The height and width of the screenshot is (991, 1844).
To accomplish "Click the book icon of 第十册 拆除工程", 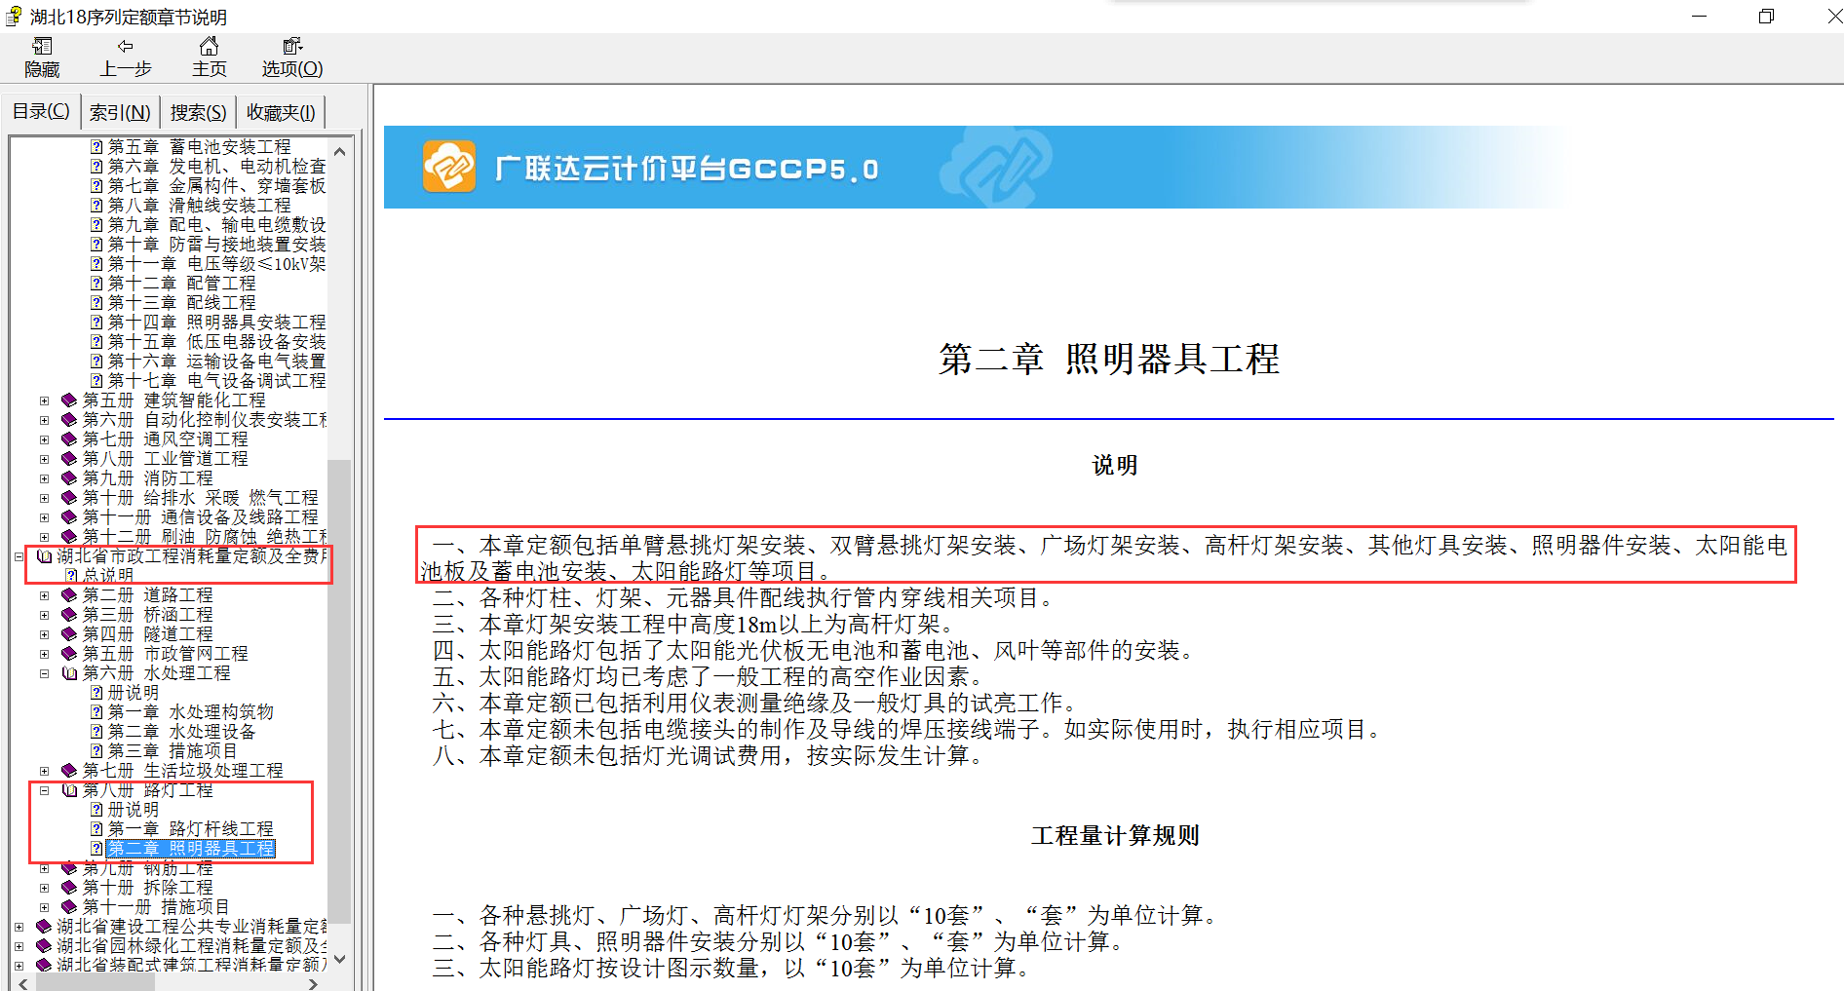I will pyautogui.click(x=68, y=888).
